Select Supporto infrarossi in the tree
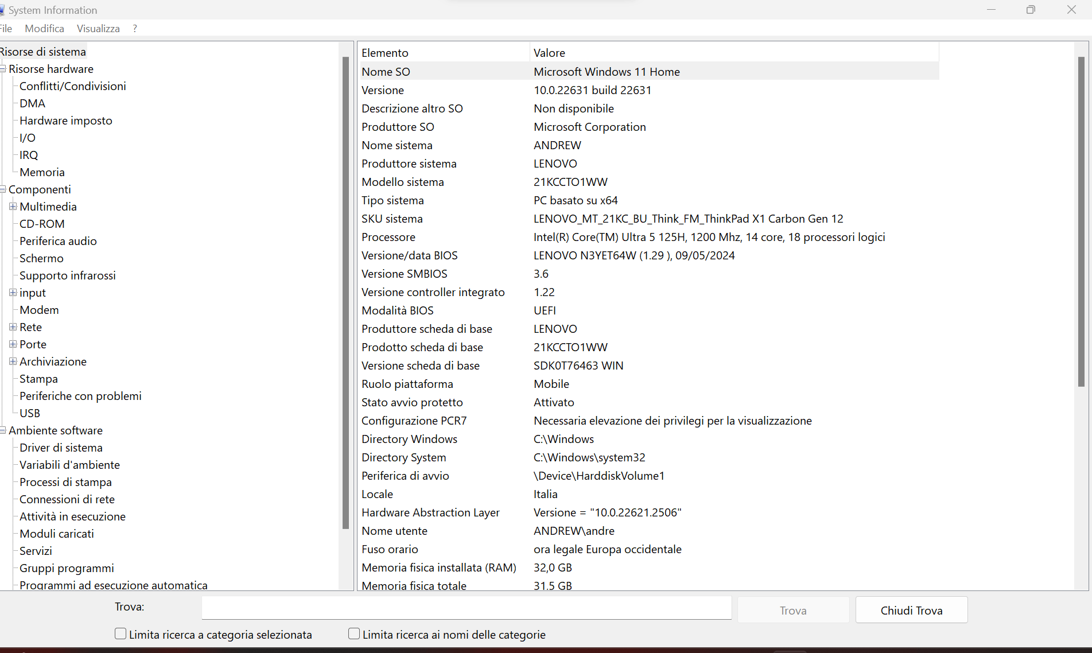1092x653 pixels. (x=68, y=275)
